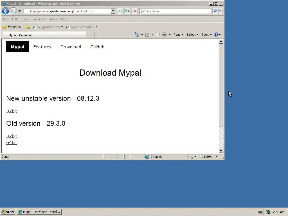The width and height of the screenshot is (288, 216).
Task: Click the scrollbar down arrow
Action: (x=221, y=151)
